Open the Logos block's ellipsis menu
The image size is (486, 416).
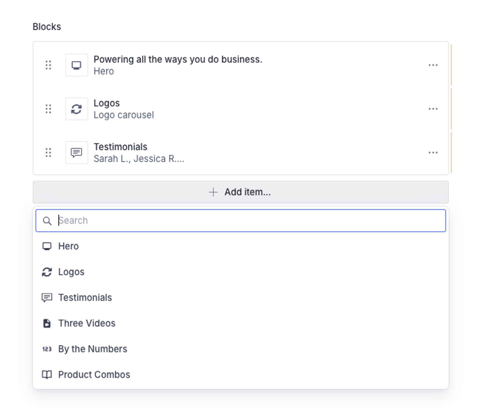point(433,109)
